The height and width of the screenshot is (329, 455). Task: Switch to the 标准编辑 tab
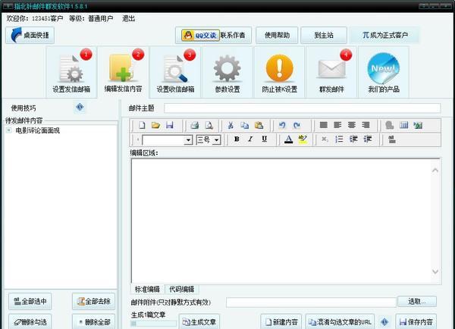click(147, 289)
